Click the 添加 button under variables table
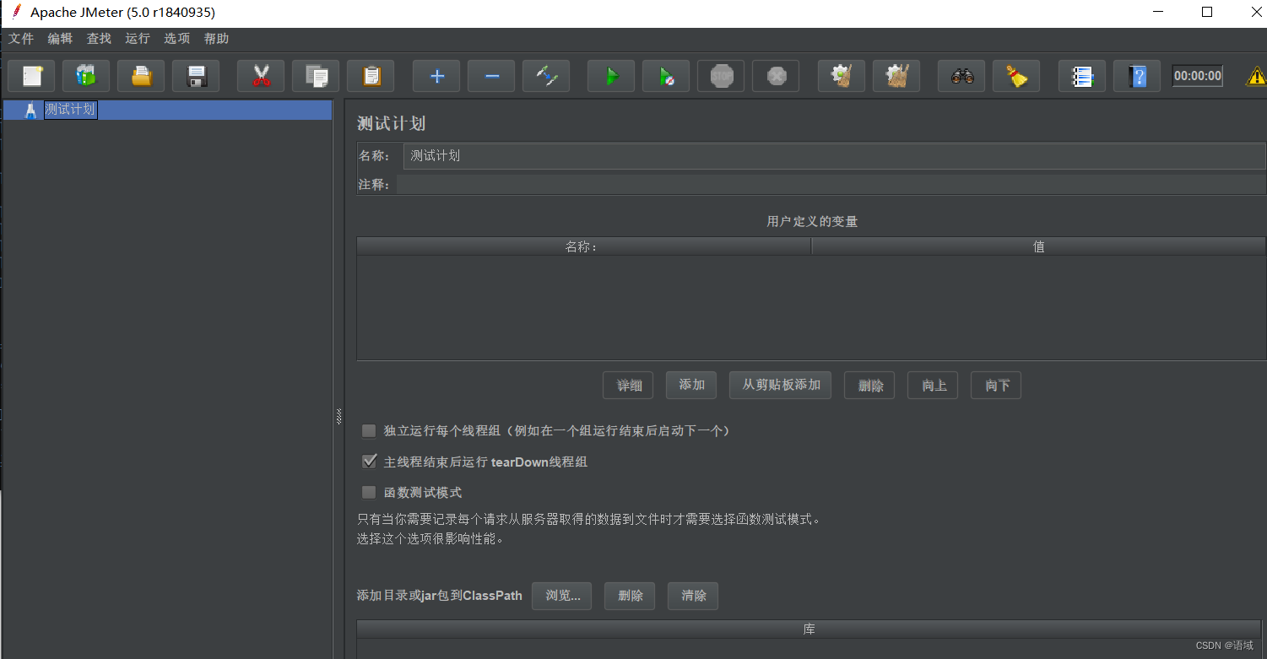1267x659 pixels. click(x=691, y=385)
